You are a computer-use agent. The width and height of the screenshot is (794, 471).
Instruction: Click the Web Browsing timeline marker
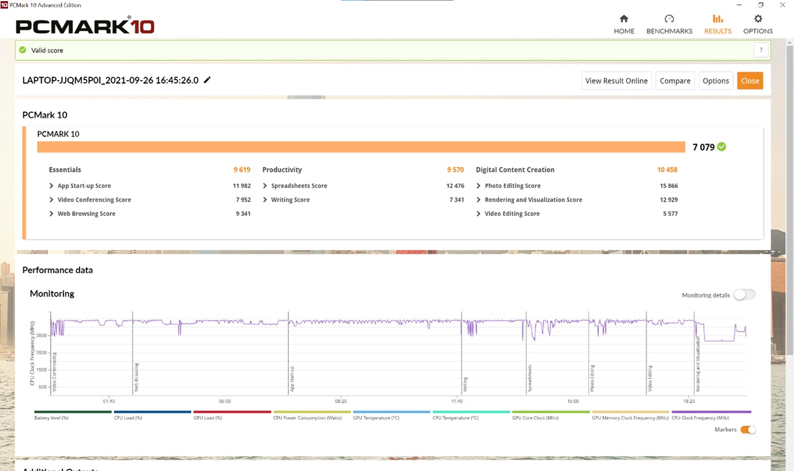(136, 378)
